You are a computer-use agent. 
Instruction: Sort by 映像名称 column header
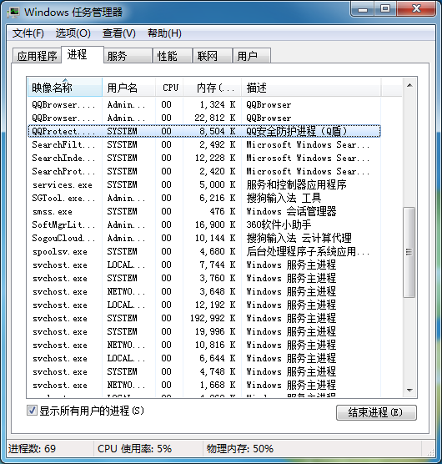65,88
